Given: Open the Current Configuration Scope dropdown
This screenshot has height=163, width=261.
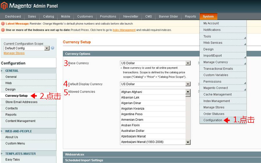Looking at the screenshot, I should click(x=47, y=48).
